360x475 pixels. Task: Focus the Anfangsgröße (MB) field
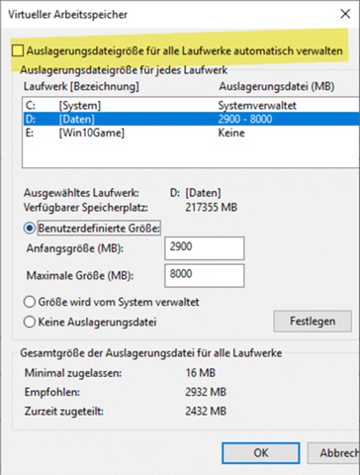point(205,248)
